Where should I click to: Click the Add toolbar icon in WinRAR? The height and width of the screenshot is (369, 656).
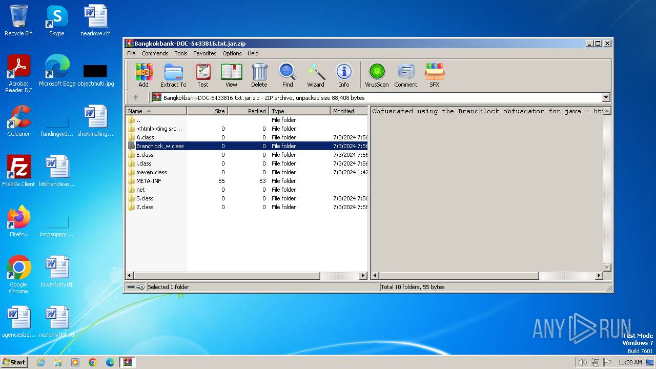(143, 75)
